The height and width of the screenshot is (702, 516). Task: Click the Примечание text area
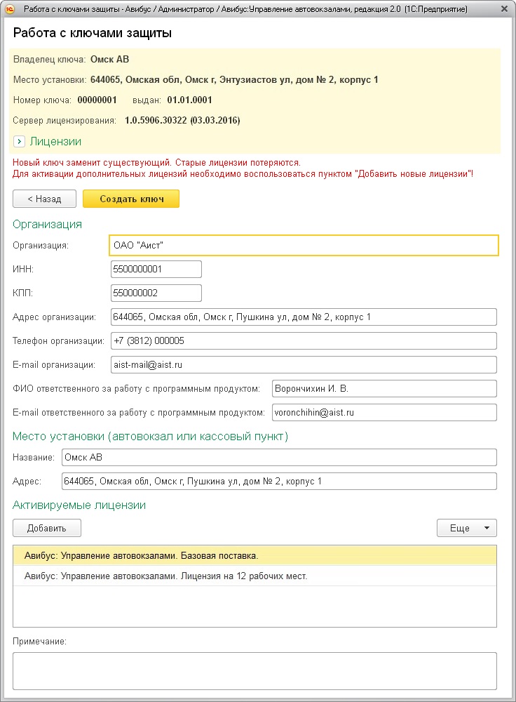(254, 670)
